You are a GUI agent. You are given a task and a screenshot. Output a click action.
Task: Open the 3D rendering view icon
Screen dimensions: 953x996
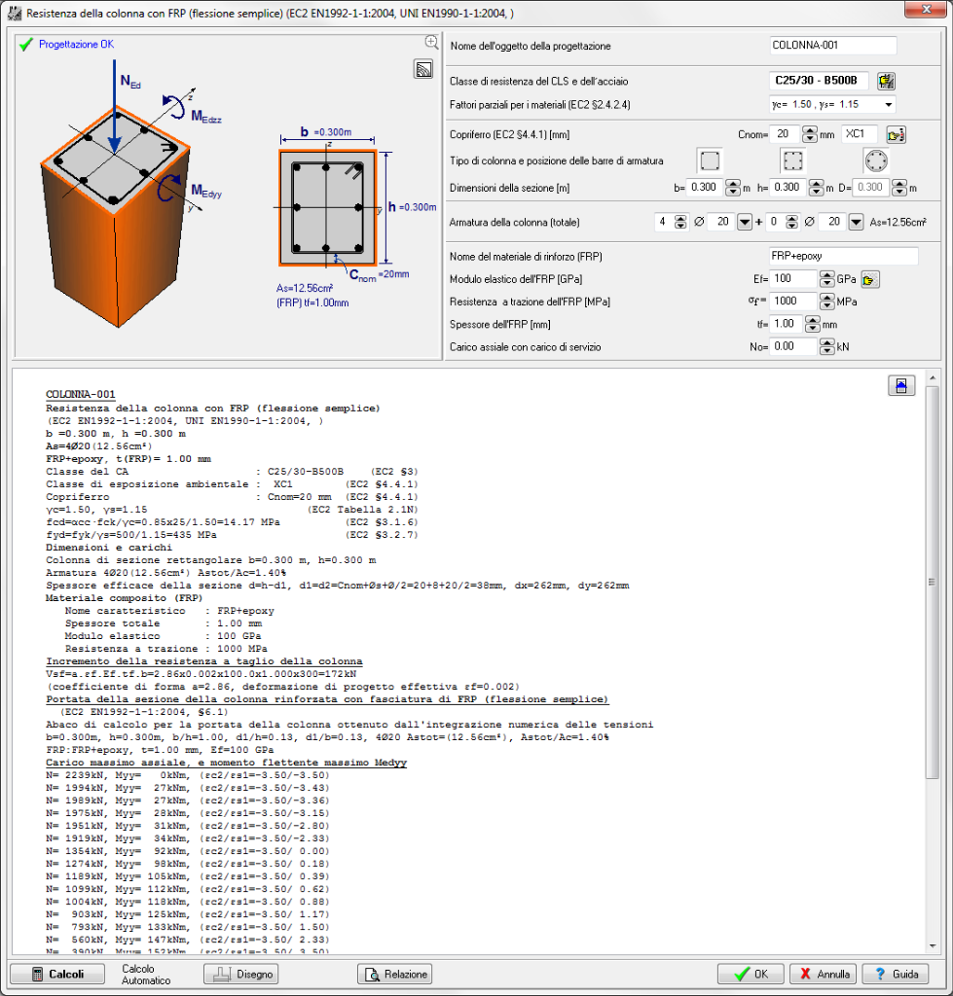click(423, 69)
